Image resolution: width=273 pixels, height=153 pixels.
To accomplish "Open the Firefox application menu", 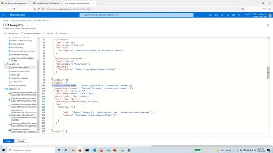I will point(270,9).
